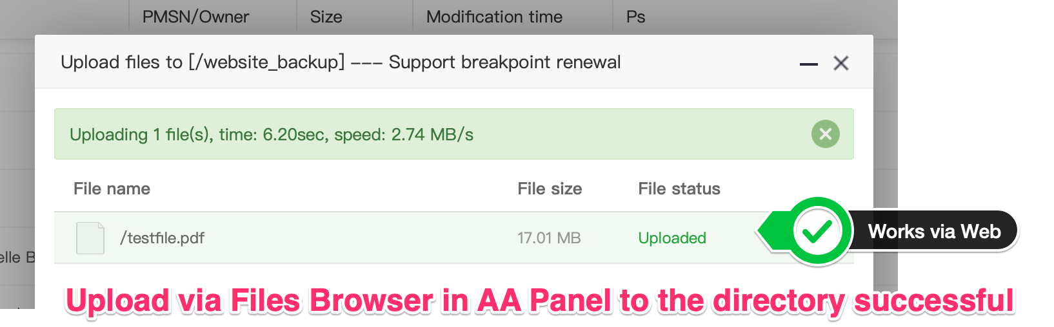Click the File status column header
This screenshot has height=327, width=1054.
(679, 189)
